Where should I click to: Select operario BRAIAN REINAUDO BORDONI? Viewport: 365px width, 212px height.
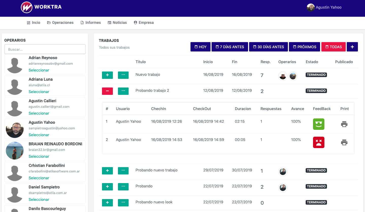tap(39, 156)
